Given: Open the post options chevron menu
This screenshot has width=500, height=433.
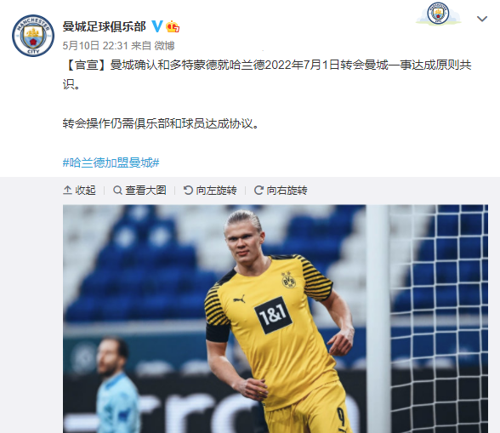Looking at the screenshot, I should tap(482, 19).
